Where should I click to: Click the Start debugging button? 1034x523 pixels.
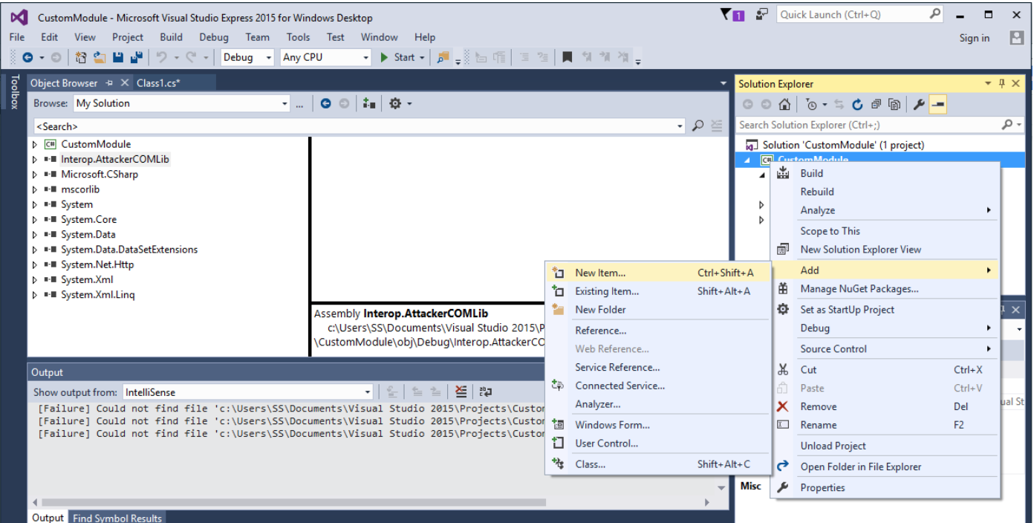click(397, 57)
